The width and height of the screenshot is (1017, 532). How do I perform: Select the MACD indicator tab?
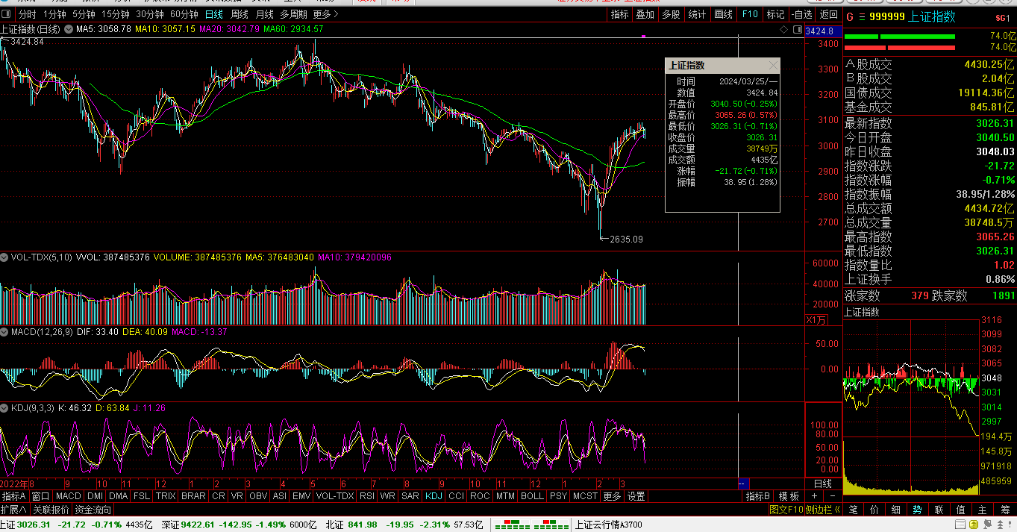(x=68, y=496)
